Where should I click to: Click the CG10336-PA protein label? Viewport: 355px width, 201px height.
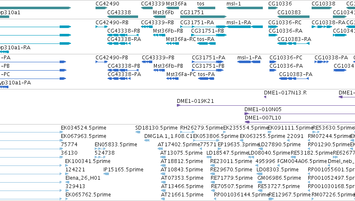(x=286, y=66)
